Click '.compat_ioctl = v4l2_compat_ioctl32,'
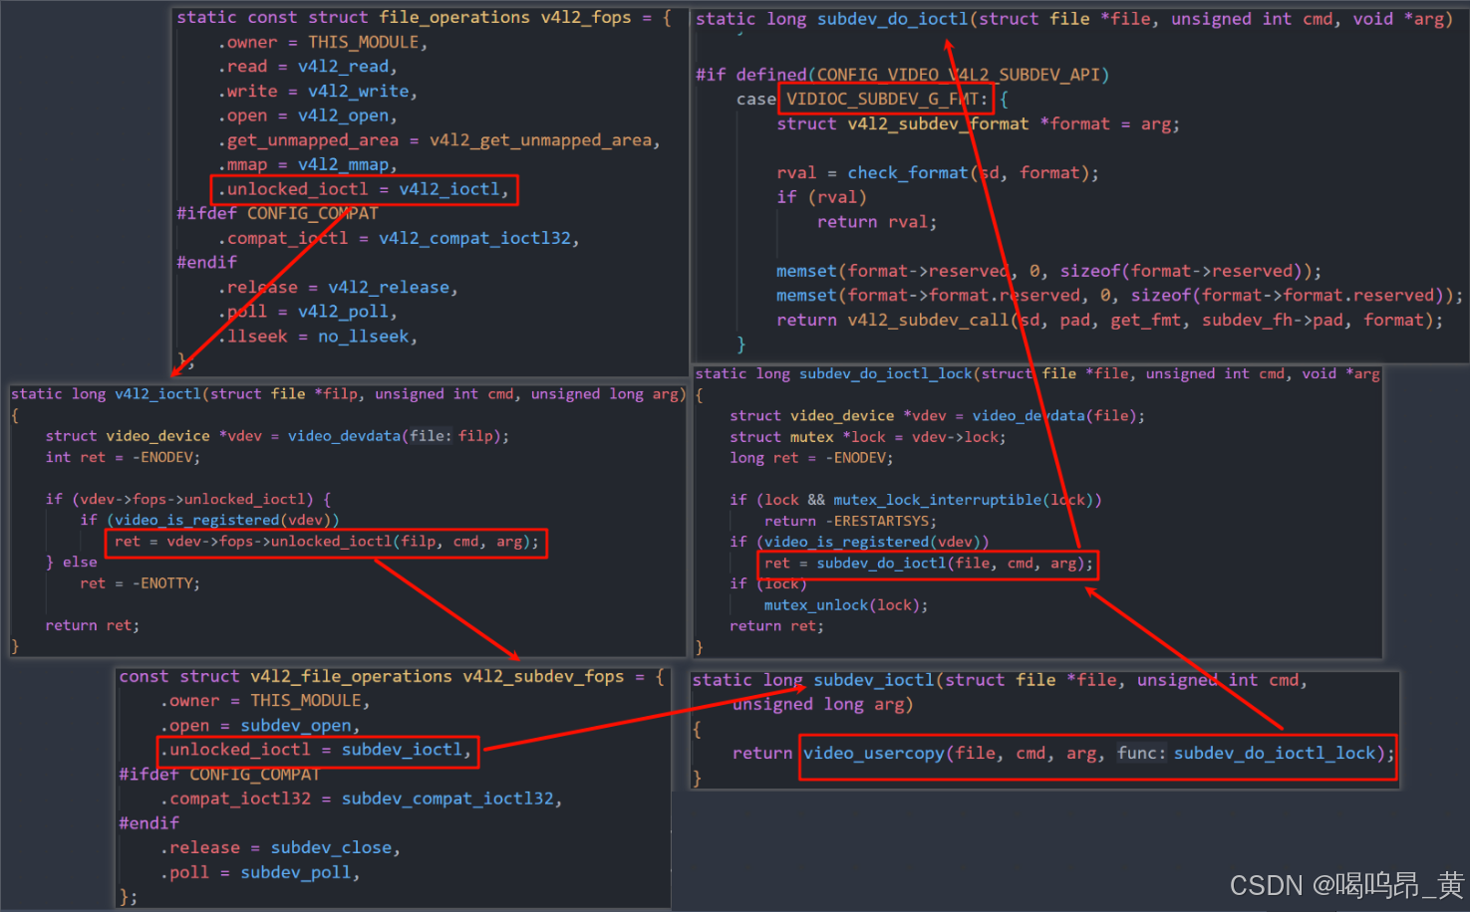1470x912 pixels. coord(399,238)
